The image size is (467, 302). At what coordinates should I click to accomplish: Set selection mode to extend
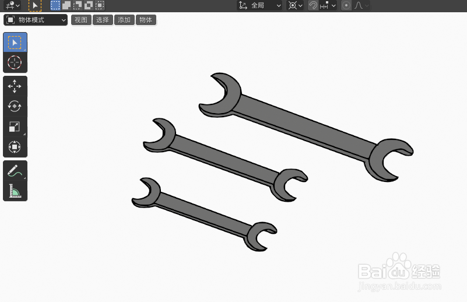66,5
